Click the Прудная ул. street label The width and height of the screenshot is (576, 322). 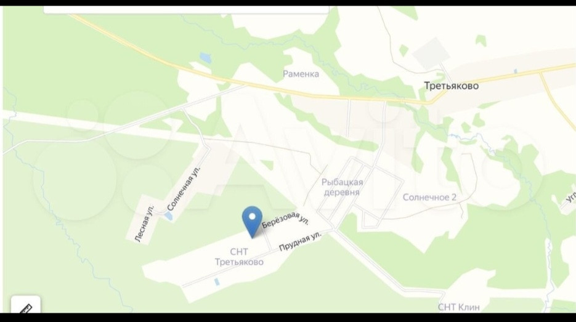pyautogui.click(x=300, y=241)
